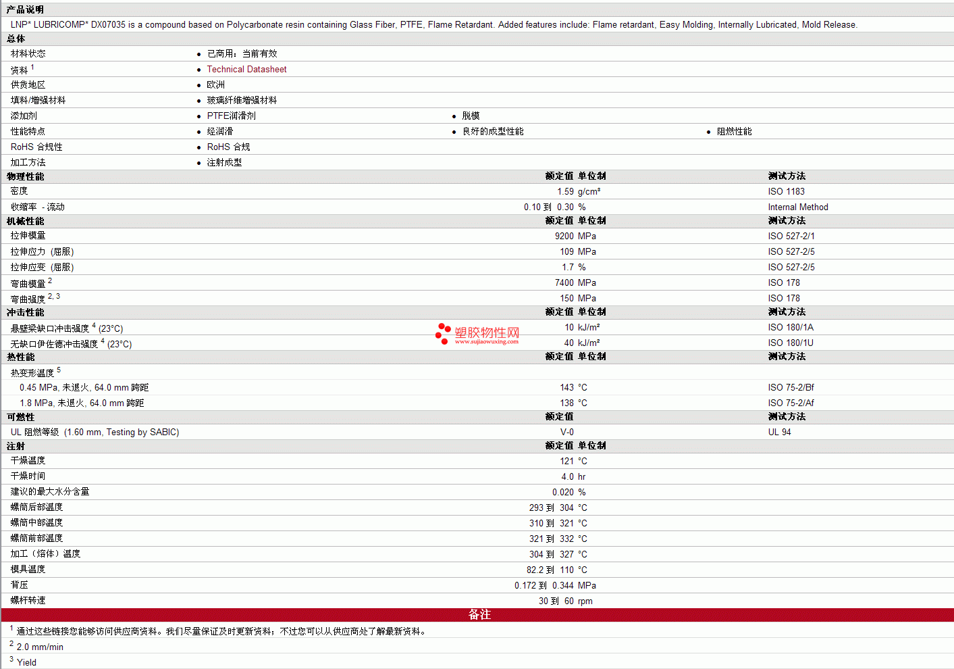Select the 总体 section heading
Viewport: 954px width, 669px height.
click(16, 39)
